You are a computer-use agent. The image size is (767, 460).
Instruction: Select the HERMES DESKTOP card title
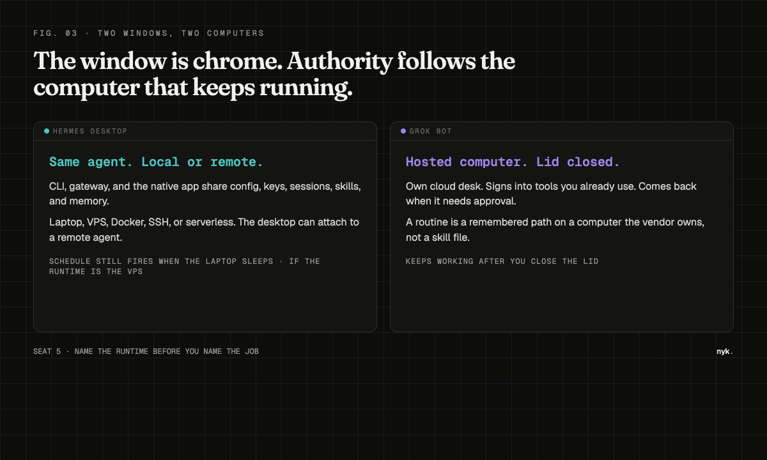coord(90,131)
